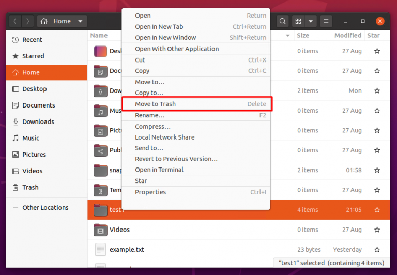
Task: Open Starred in the sidebar
Action: (47, 56)
